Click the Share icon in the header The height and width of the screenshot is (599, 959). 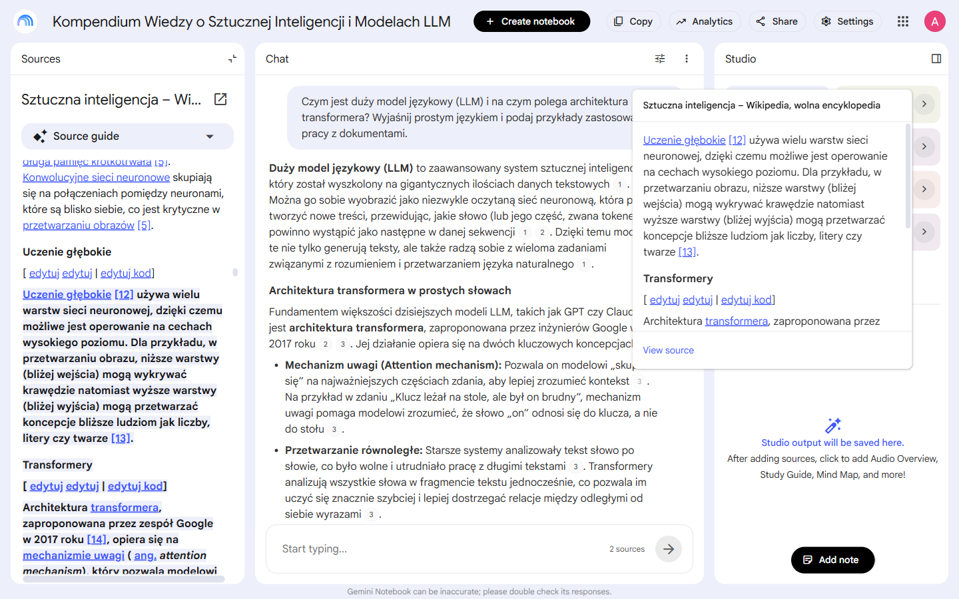[x=761, y=21]
